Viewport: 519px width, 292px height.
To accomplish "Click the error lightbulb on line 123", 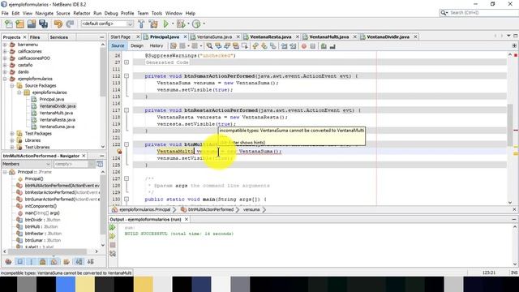I will (119, 152).
